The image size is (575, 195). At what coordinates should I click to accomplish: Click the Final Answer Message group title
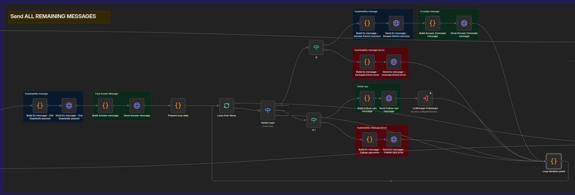coord(106,94)
